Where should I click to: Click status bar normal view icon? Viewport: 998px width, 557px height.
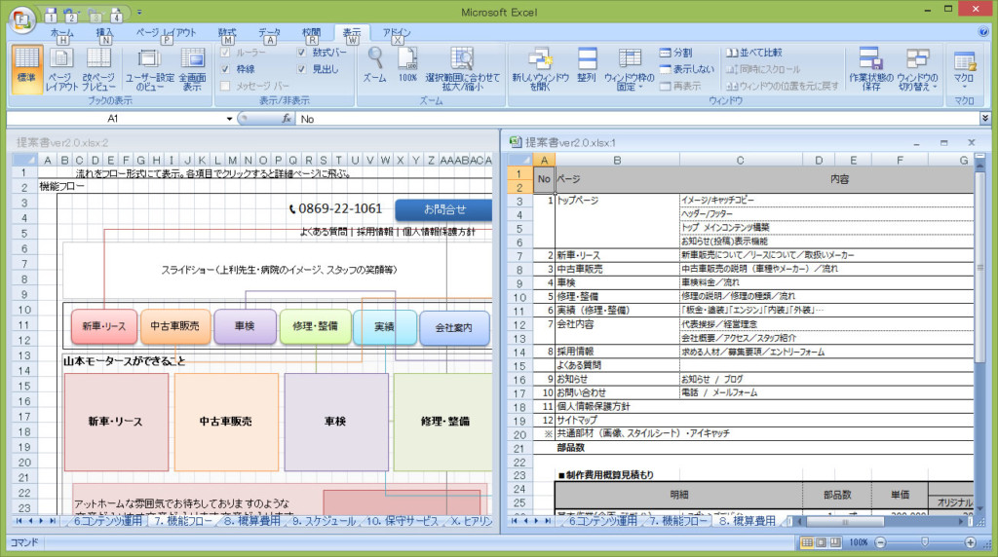[x=806, y=542]
